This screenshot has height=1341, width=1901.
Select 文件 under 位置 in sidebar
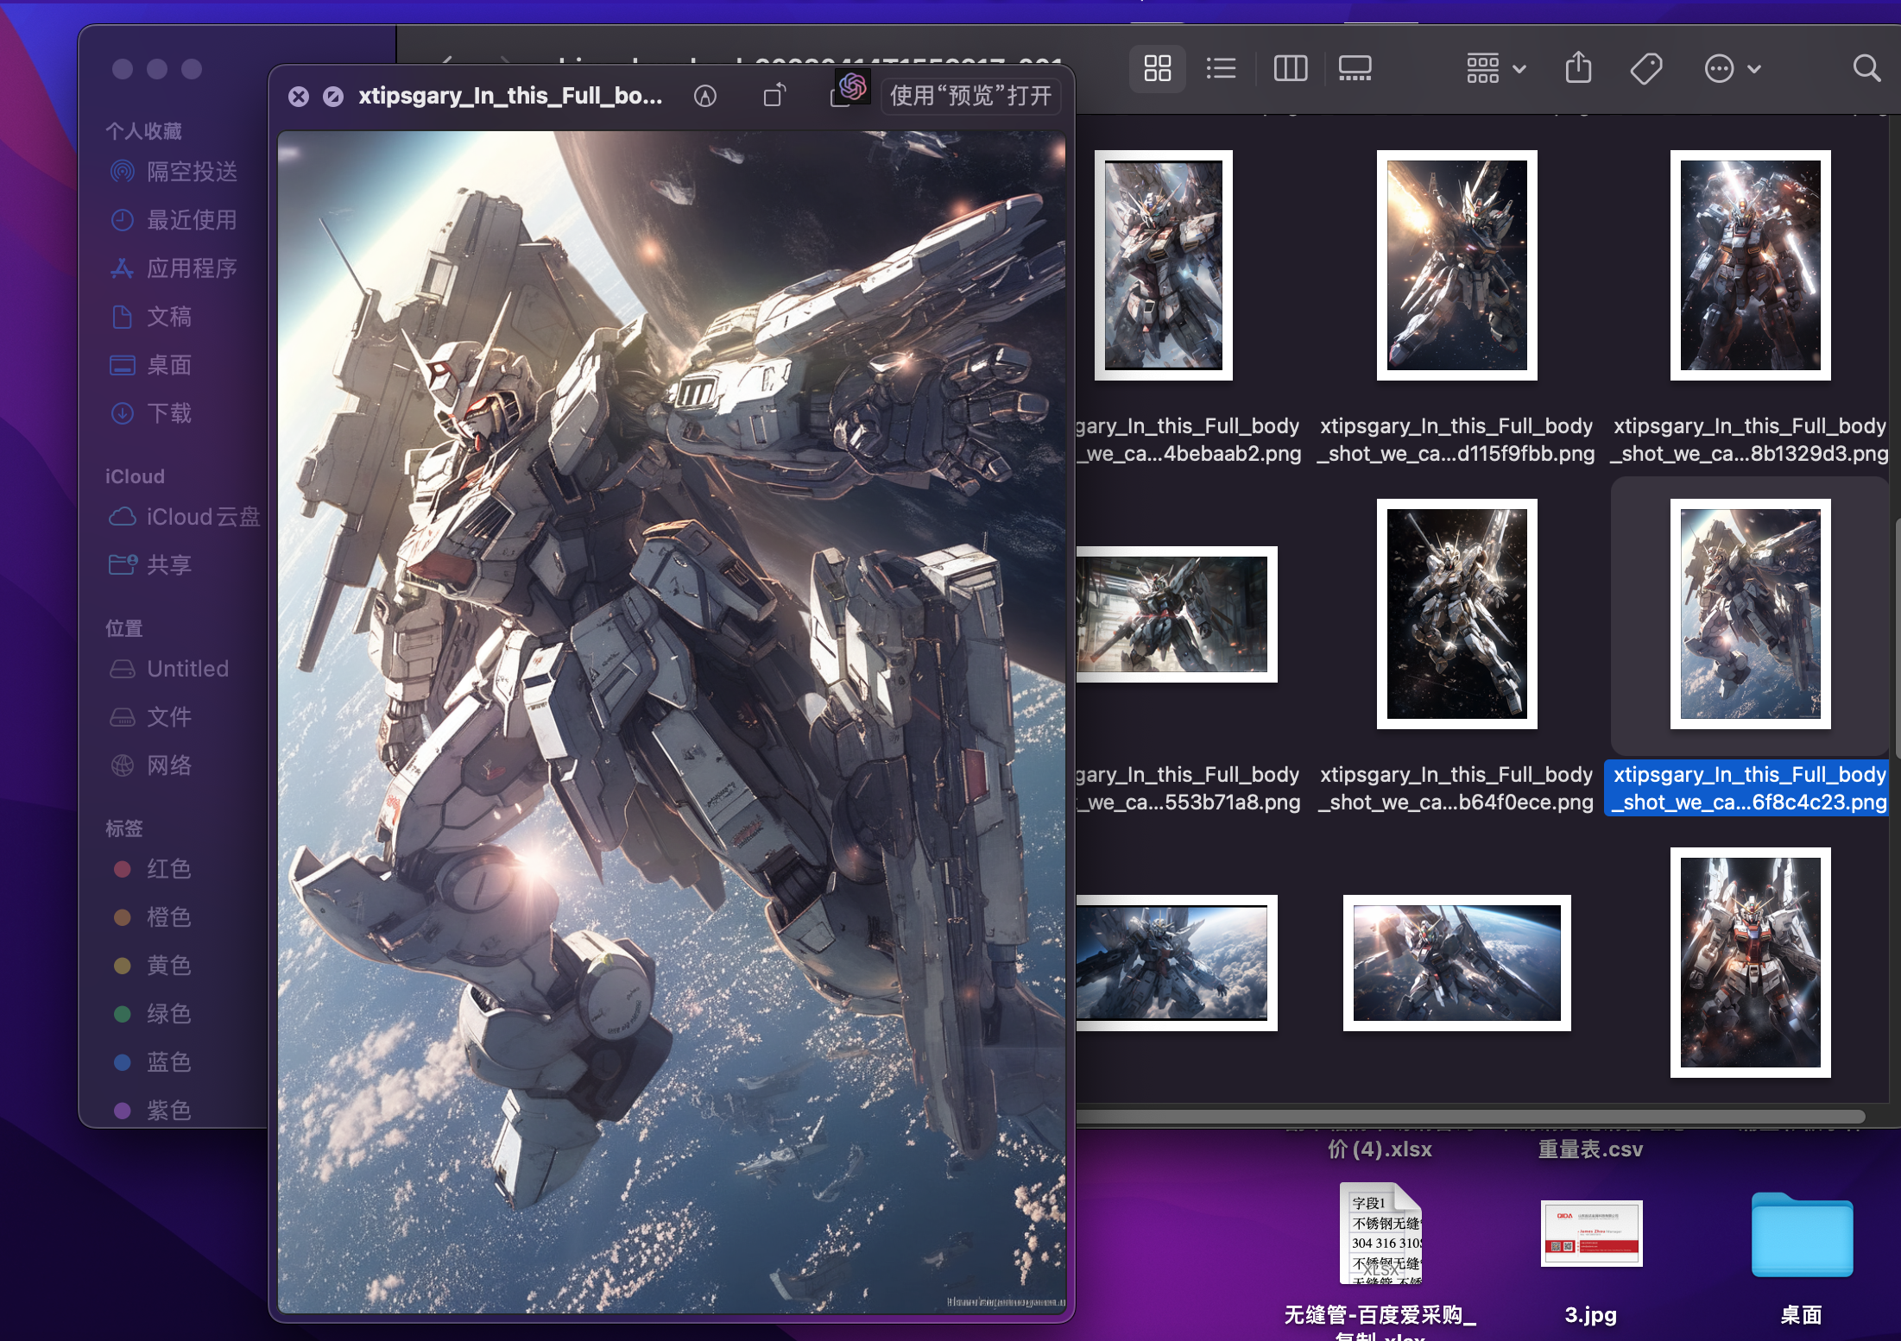click(x=151, y=717)
